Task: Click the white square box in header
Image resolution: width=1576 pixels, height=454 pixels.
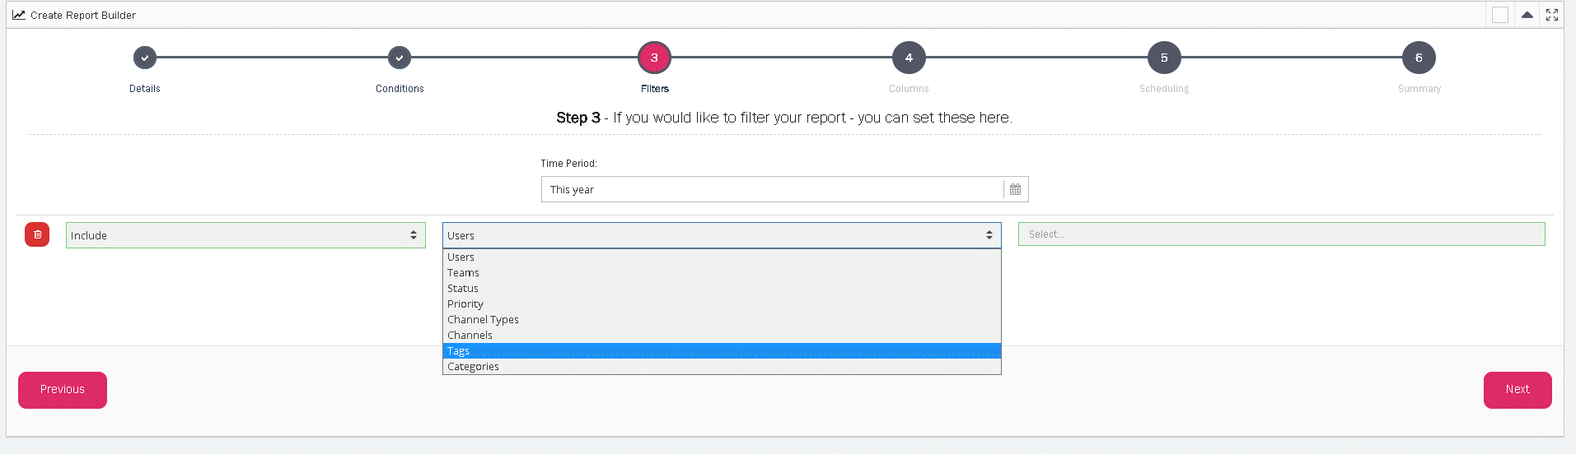Action: point(1500,15)
